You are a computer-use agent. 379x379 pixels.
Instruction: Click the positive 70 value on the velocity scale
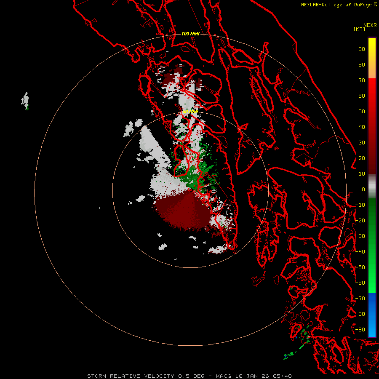362,80
